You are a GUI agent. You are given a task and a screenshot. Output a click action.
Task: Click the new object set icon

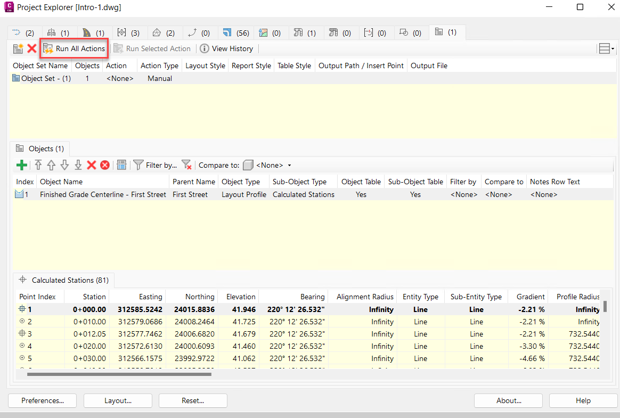click(18, 48)
